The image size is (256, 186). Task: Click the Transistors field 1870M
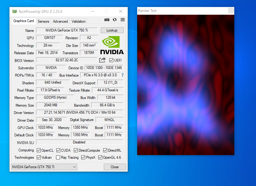pos(89,53)
